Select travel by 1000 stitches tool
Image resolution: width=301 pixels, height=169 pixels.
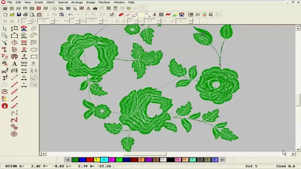click(x=24, y=64)
